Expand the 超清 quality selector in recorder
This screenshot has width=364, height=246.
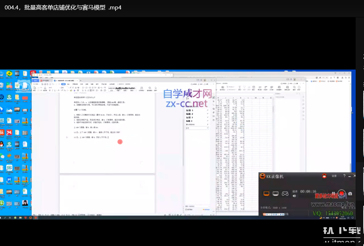(295, 191)
